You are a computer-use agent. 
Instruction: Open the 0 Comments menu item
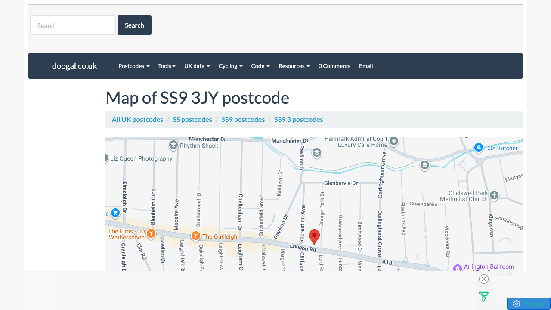click(x=334, y=66)
